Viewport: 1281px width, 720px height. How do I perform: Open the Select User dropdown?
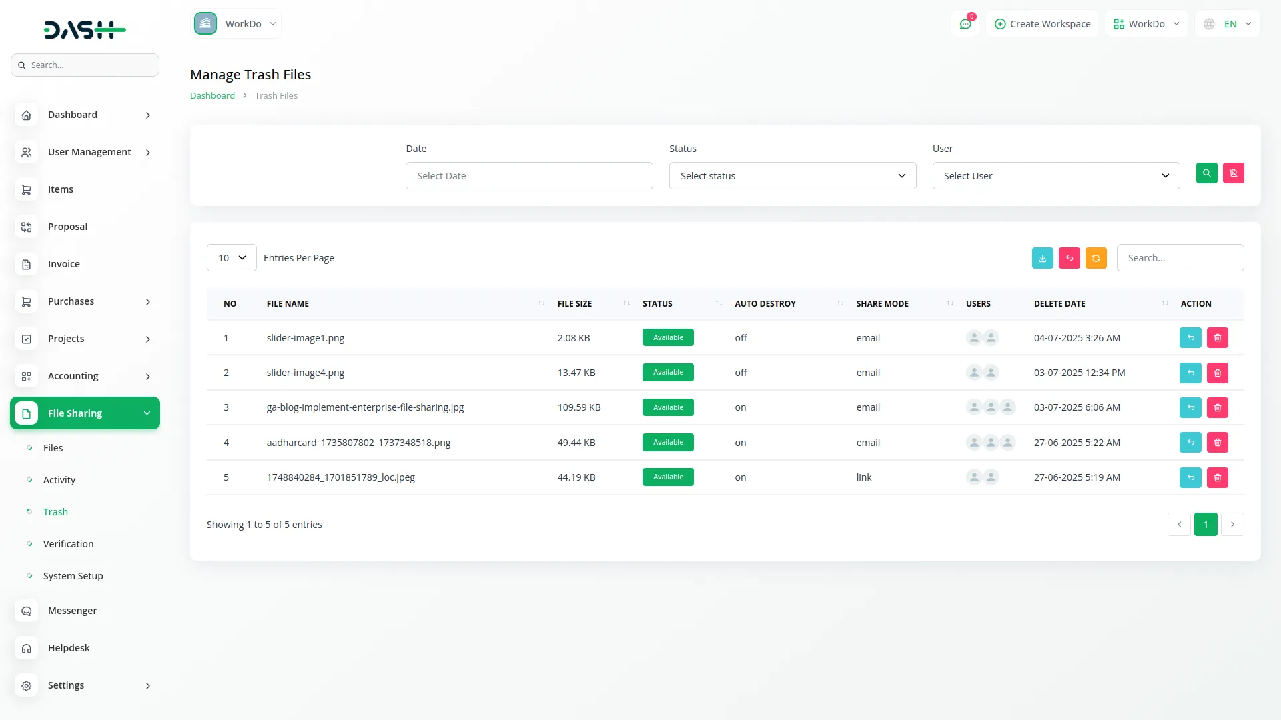(x=1055, y=175)
